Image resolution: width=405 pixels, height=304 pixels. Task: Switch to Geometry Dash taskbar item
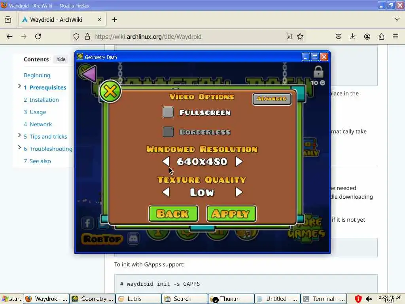coord(93,299)
